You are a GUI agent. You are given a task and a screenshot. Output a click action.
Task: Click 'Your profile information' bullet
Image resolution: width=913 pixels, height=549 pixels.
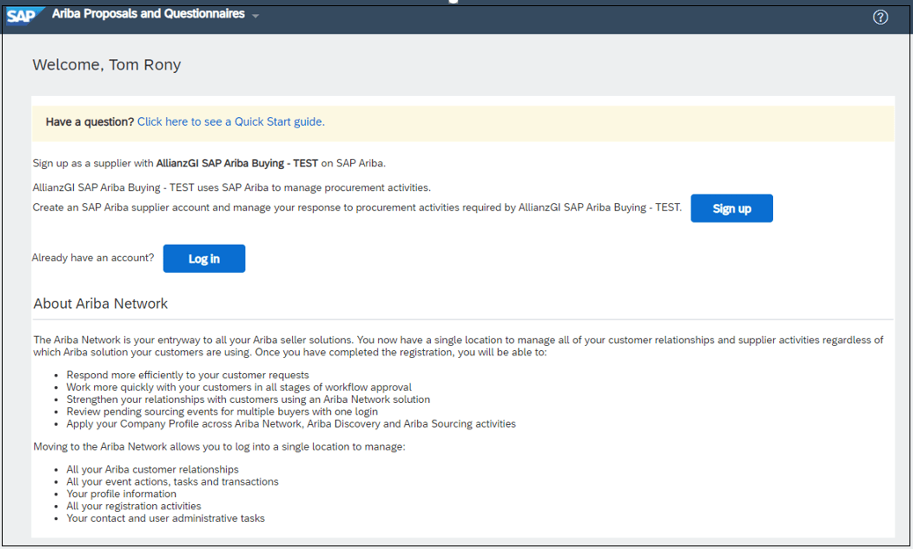coord(121,494)
